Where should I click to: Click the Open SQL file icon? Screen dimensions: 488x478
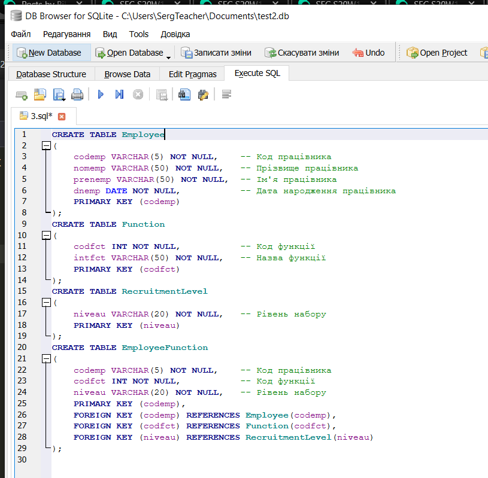pos(40,95)
